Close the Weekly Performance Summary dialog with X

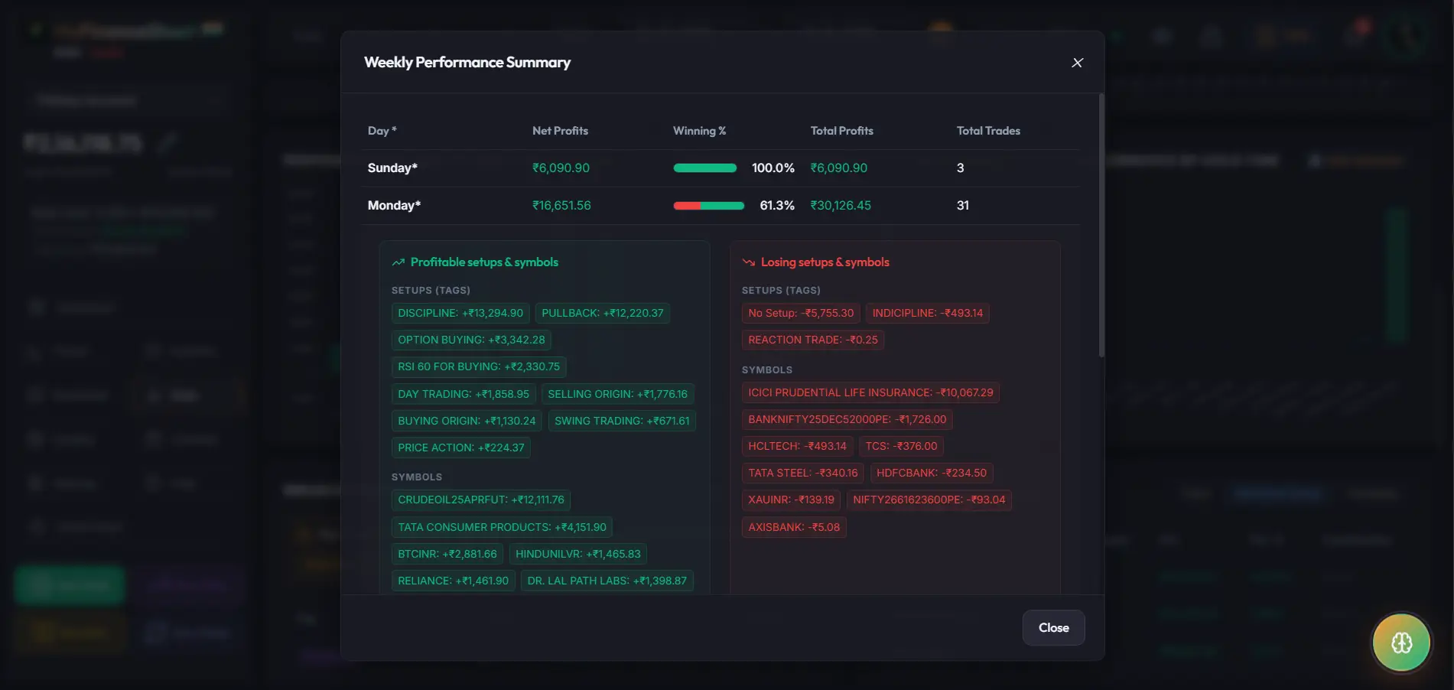click(x=1077, y=63)
